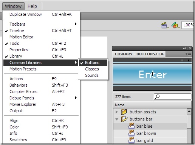Click the open folder icon of buttons bar

pyautogui.click(x=124, y=119)
